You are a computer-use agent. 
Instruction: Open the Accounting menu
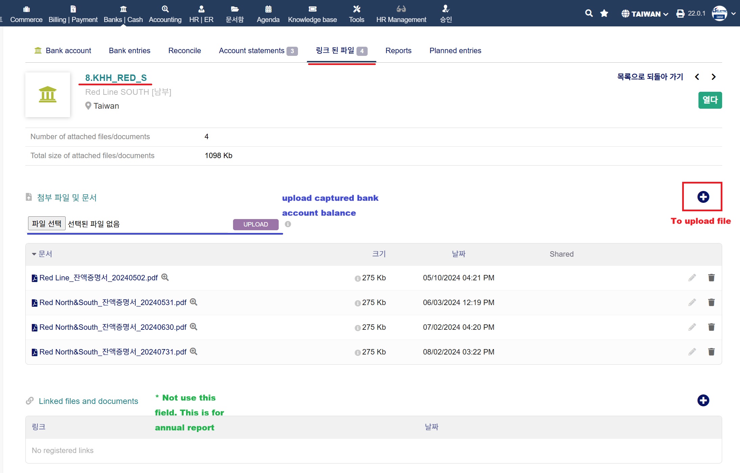point(165,14)
